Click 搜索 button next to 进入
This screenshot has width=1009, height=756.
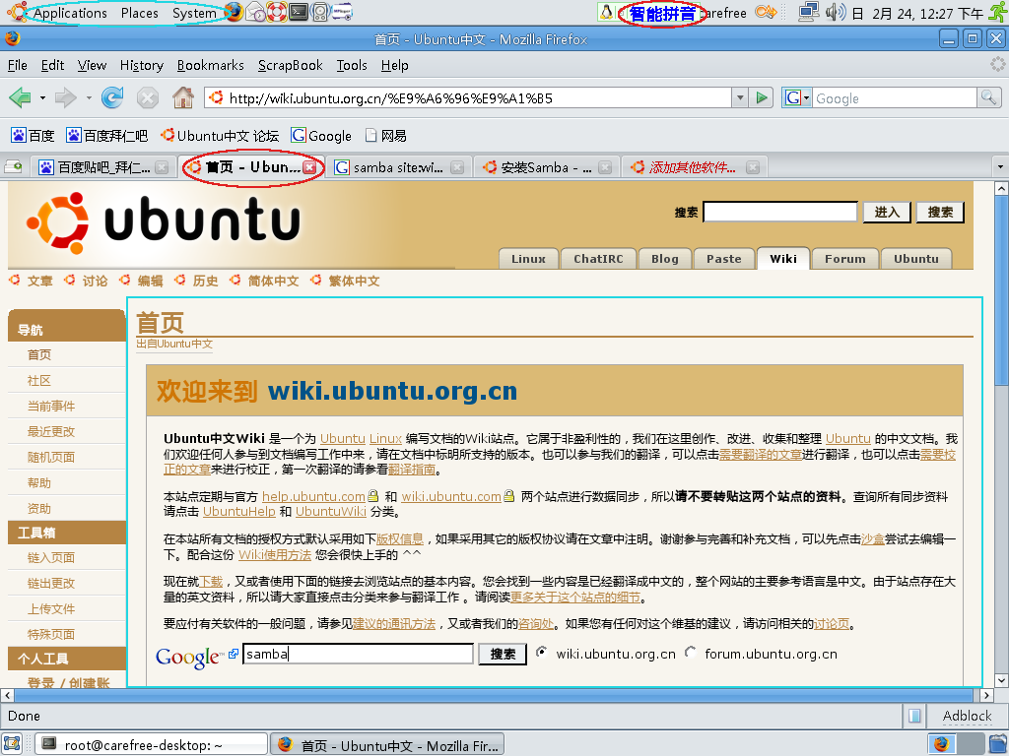[x=940, y=212]
